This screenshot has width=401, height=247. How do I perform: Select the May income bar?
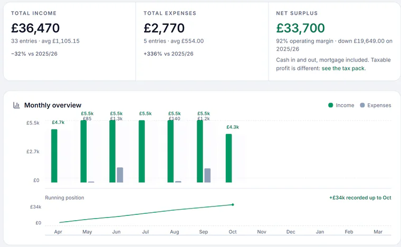coord(83,151)
